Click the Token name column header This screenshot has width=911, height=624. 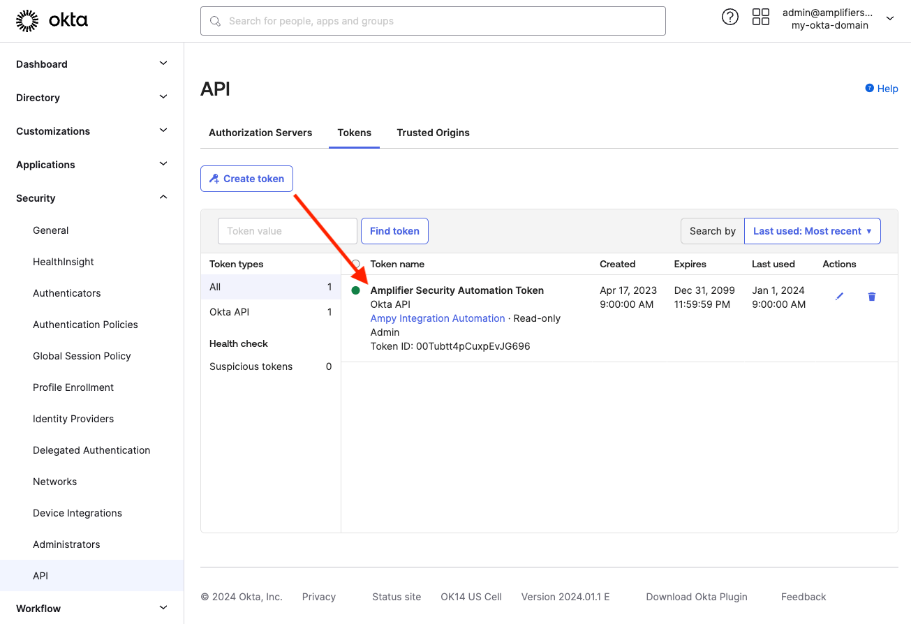point(397,264)
